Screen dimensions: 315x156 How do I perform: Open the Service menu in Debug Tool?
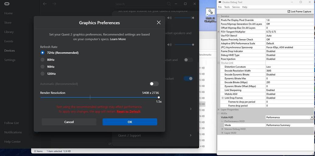click(x=236, y=7)
